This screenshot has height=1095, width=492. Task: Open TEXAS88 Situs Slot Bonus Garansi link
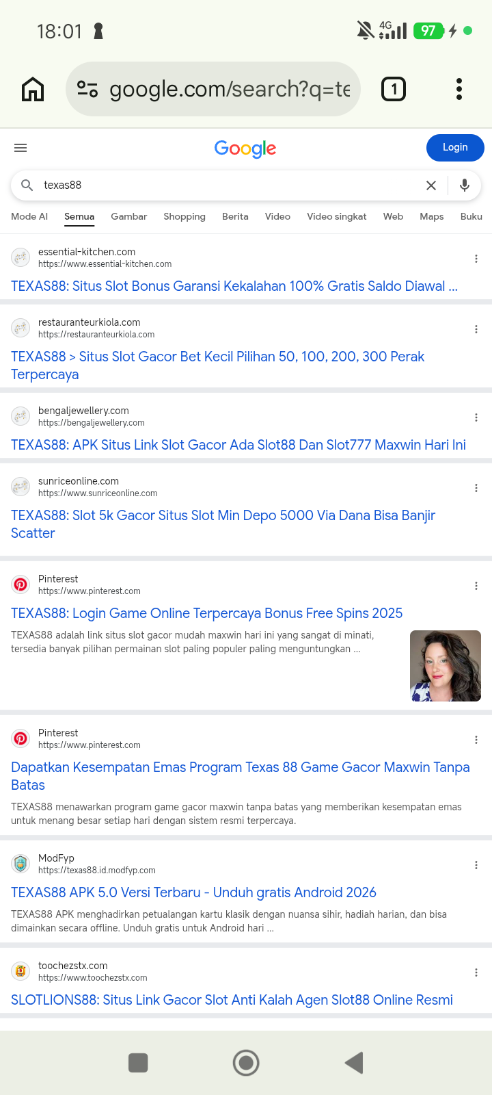(234, 286)
